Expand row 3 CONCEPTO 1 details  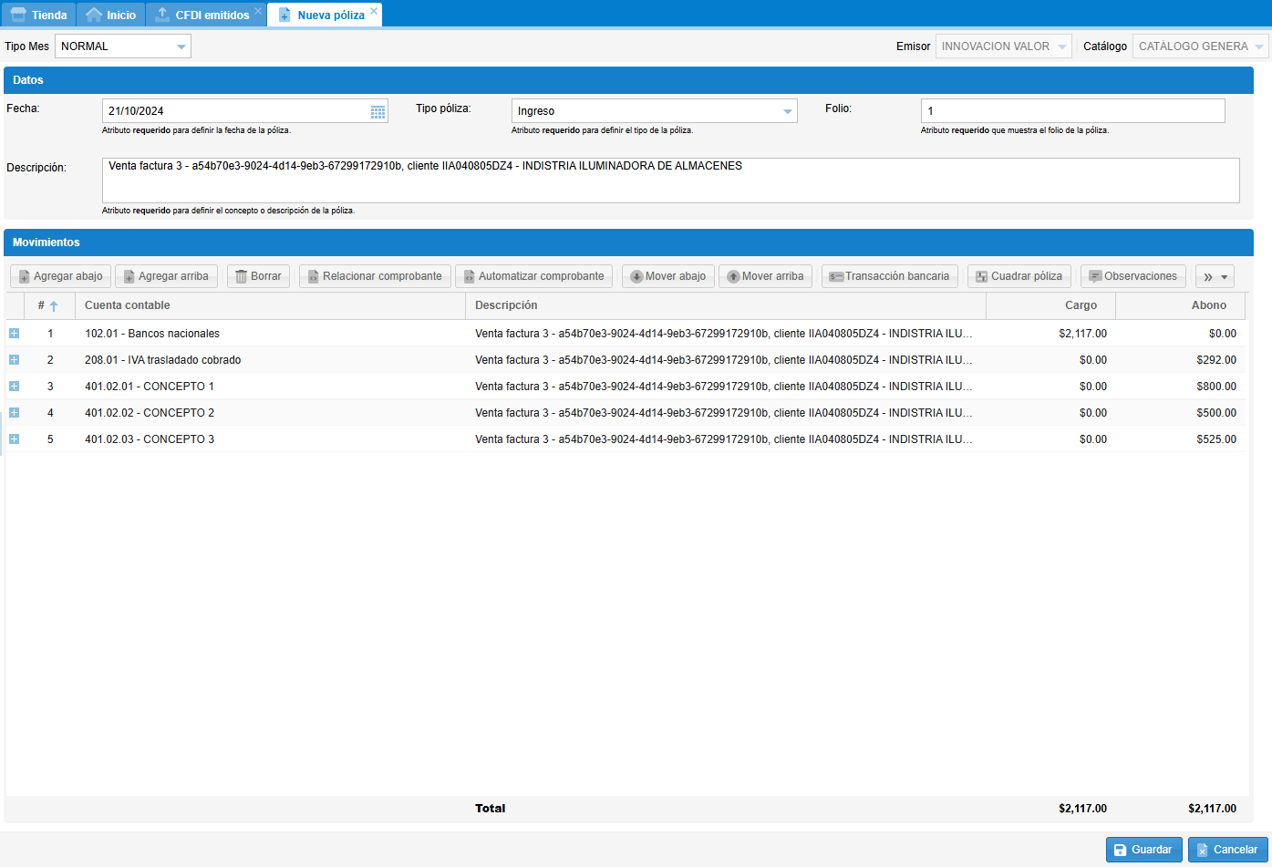[14, 387]
